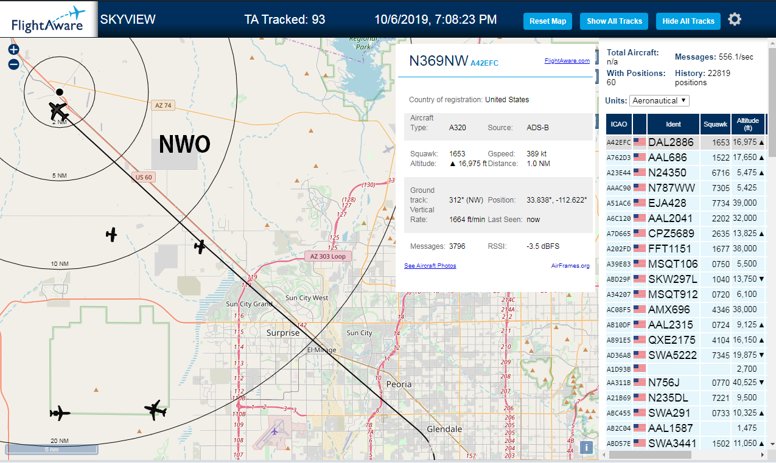Sort table by Altitude (ft) column header
The image size is (776, 463).
click(748, 124)
